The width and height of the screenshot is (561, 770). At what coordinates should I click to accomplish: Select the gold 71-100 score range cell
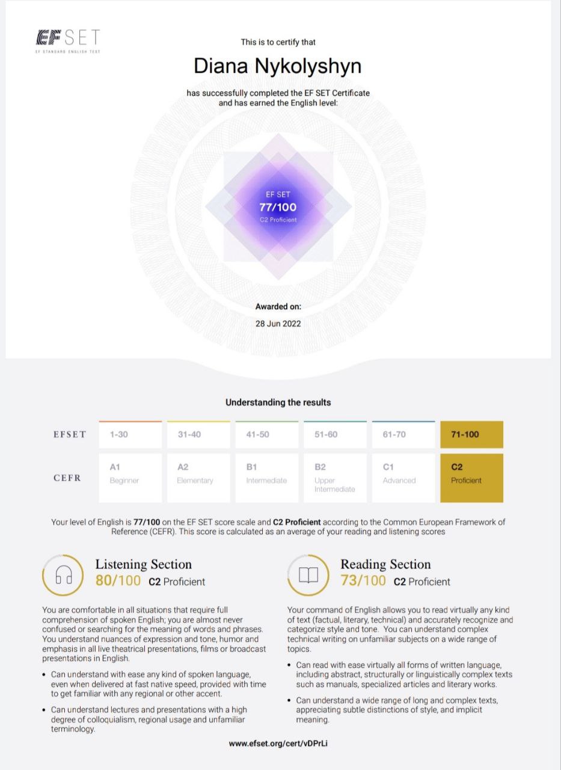point(471,434)
